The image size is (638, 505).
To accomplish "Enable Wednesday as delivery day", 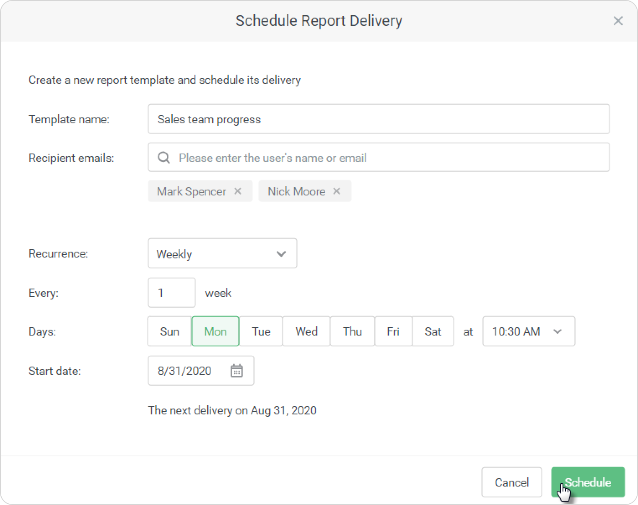I will point(306,331).
